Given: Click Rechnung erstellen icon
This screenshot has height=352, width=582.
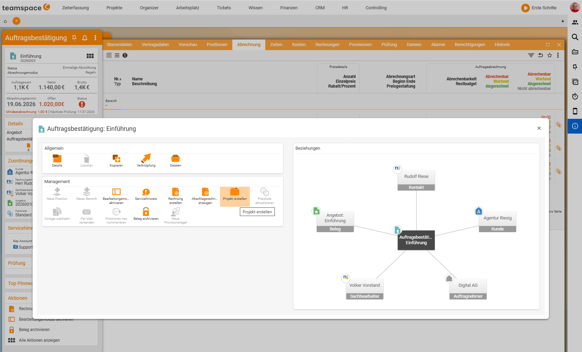Looking at the screenshot, I should pos(175,196).
